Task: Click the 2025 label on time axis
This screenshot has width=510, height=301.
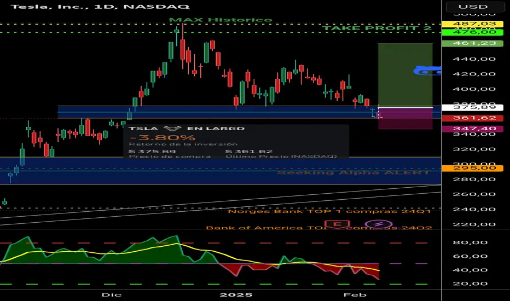Action: pos(236,295)
